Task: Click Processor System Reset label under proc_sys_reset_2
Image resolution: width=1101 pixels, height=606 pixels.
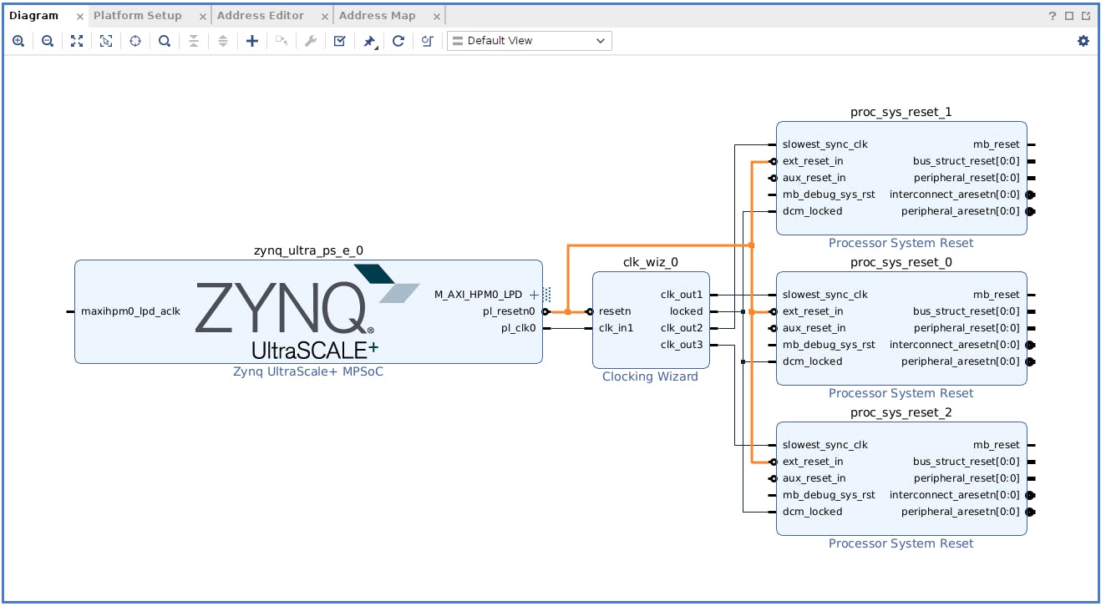Action: coord(901,543)
